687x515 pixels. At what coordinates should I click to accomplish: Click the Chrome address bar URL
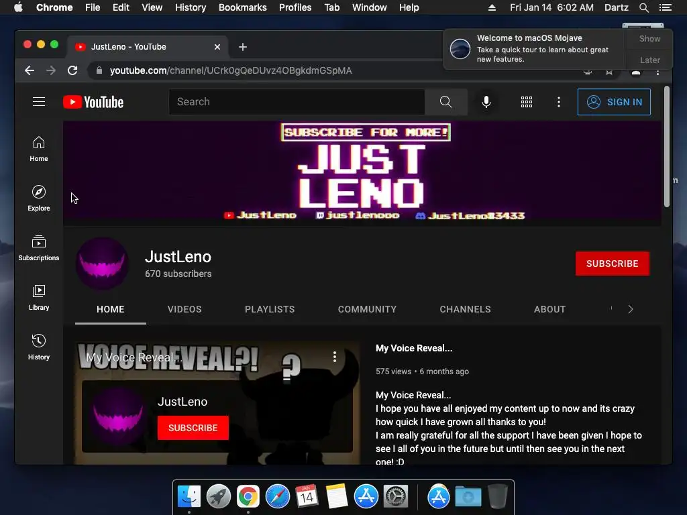231,70
